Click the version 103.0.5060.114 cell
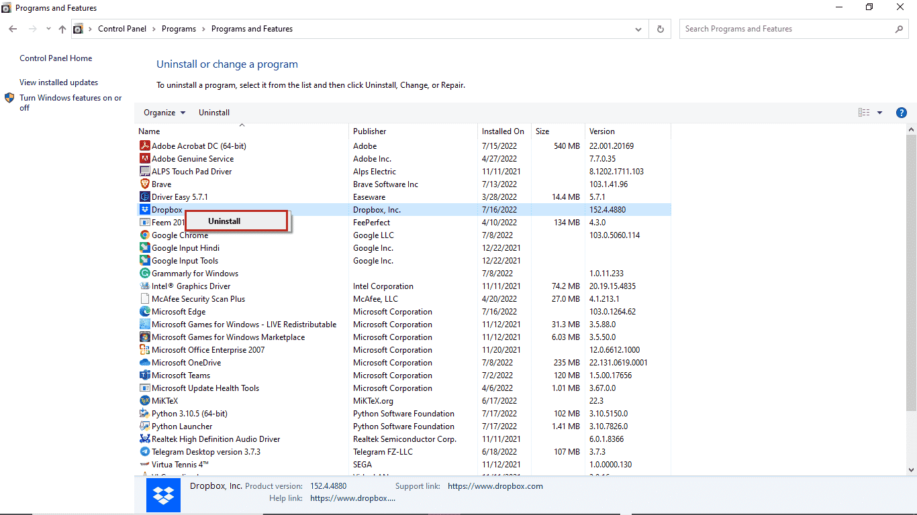This screenshot has height=515, width=917. coord(614,235)
